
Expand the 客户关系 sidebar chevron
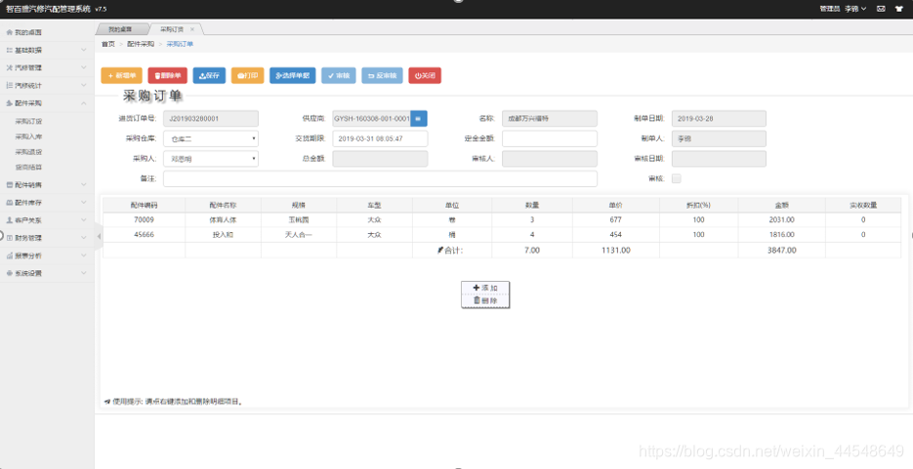(x=83, y=220)
